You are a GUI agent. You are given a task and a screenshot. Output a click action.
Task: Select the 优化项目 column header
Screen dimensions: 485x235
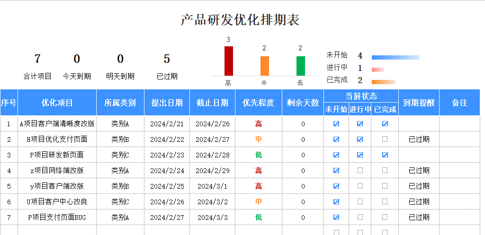[57, 103]
